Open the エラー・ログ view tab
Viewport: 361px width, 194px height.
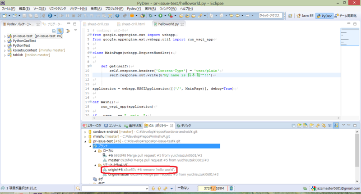coord(92,126)
